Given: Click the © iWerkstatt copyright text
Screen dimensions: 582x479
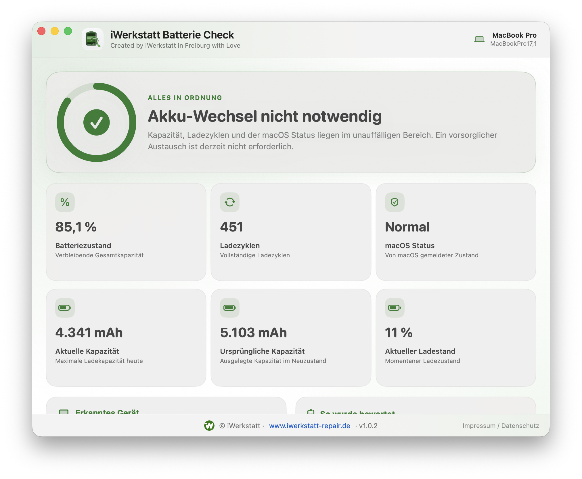Looking at the screenshot, I should pyautogui.click(x=240, y=426).
